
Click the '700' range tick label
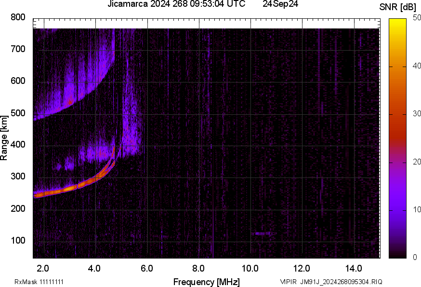click(x=18, y=49)
